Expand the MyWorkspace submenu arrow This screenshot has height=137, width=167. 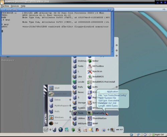[70, 106]
